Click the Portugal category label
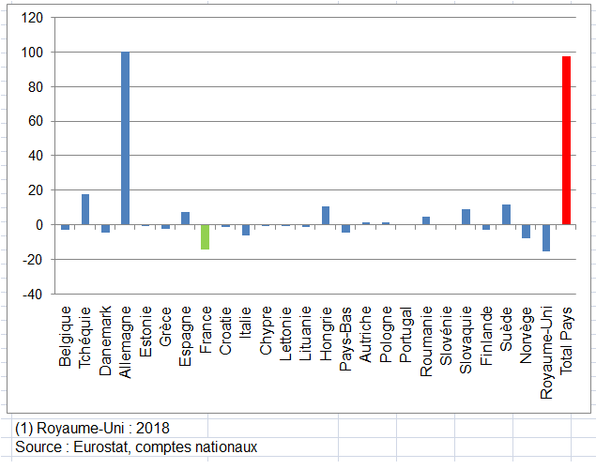The height and width of the screenshot is (469, 596). pyautogui.click(x=405, y=337)
